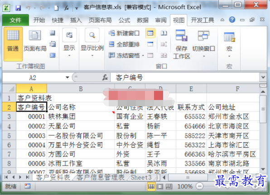Switch to the 页面布局 ribbon tab
Image resolution: width=270 pixels, height=195 pixels.
pyautogui.click(x=100, y=20)
